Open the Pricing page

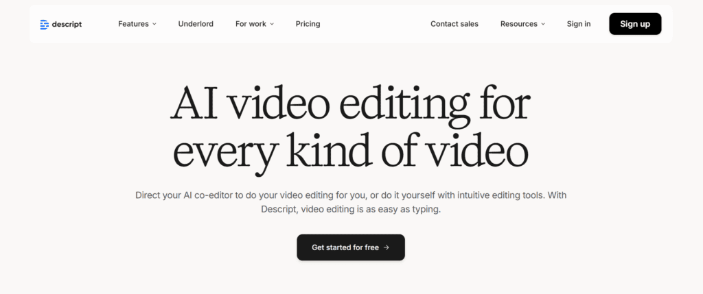coord(308,24)
